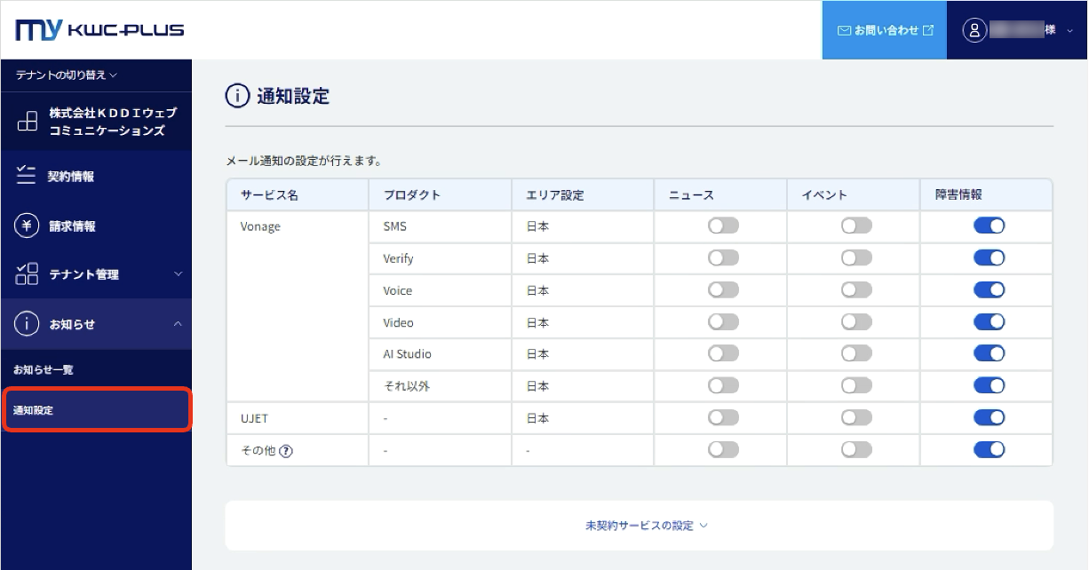Viewport: 1089px width, 570px height.
Task: Open お問い合わせ contact page
Action: point(885,30)
